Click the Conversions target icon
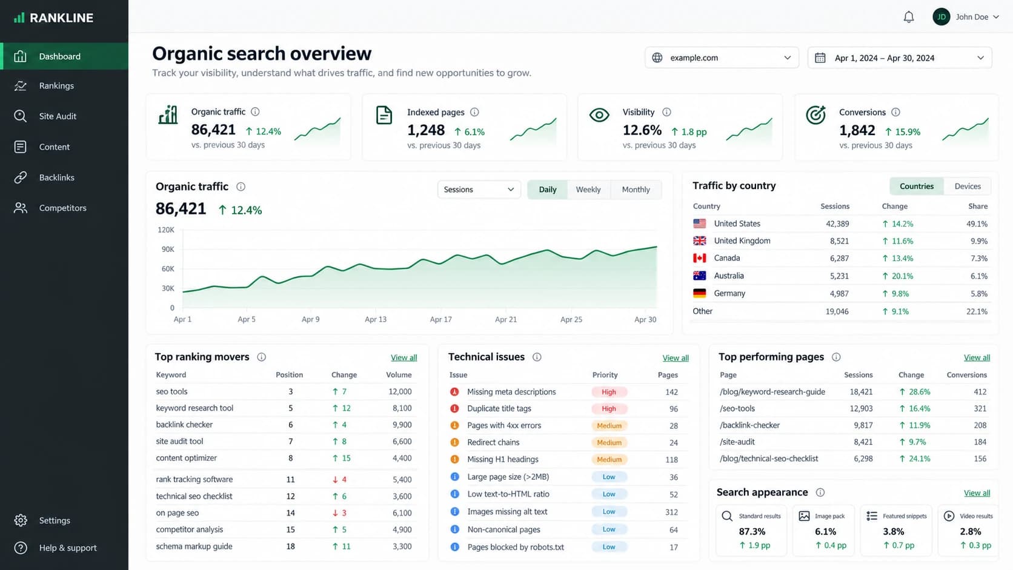 (815, 115)
